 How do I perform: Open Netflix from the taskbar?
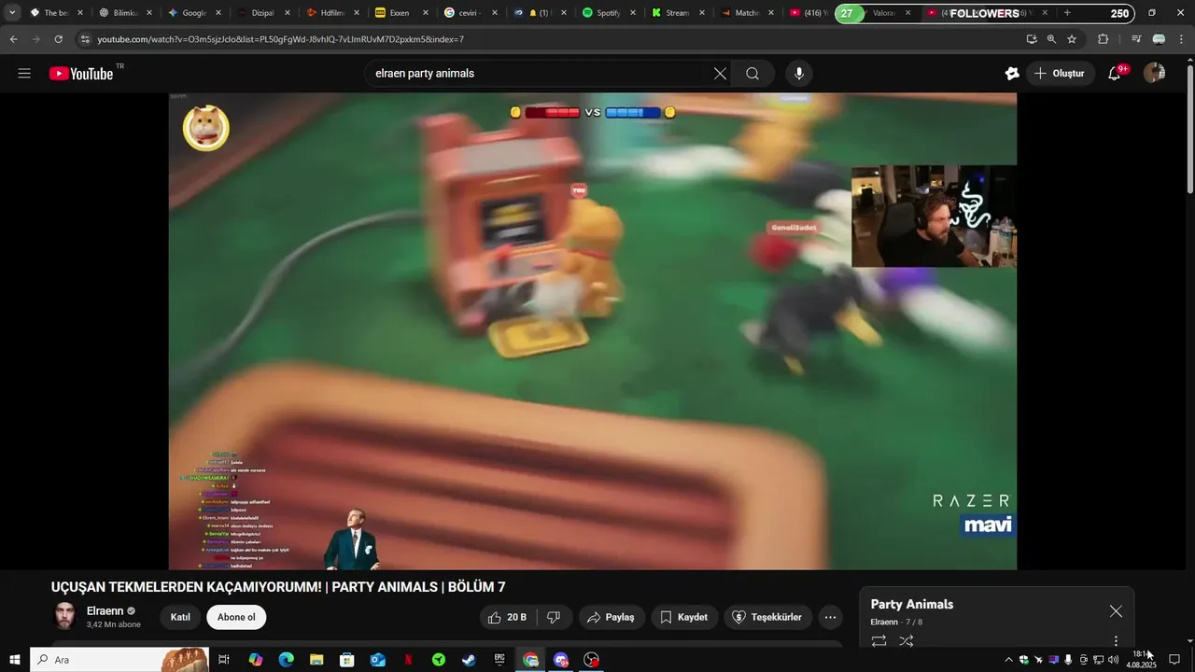408,660
